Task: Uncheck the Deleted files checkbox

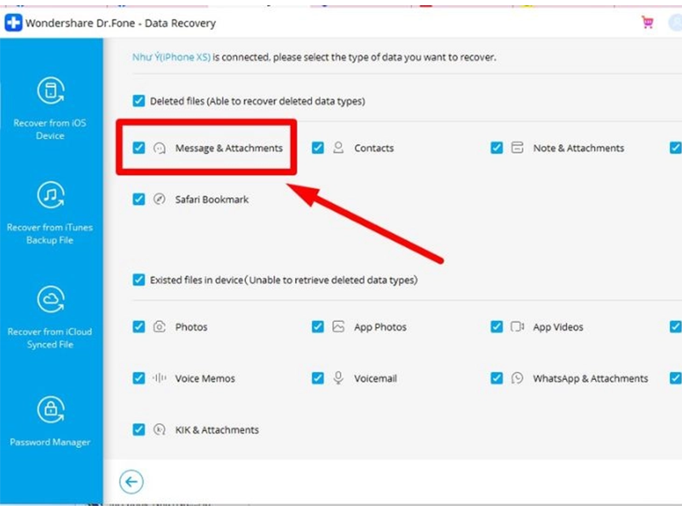Action: (x=139, y=100)
